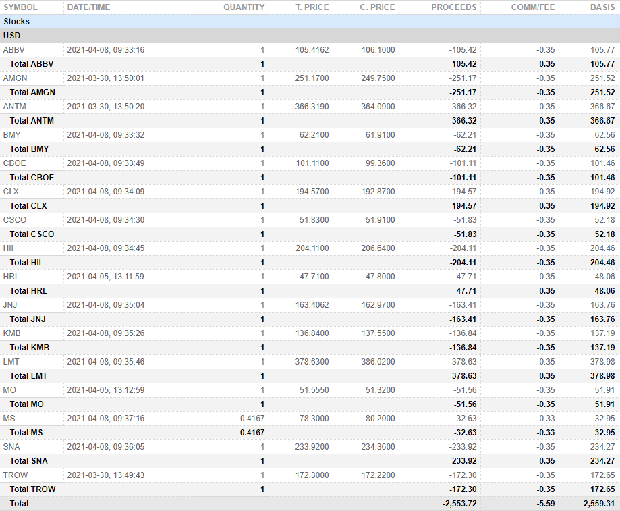620x511 pixels.
Task: Click the MO symbol cell
Action: pos(9,390)
